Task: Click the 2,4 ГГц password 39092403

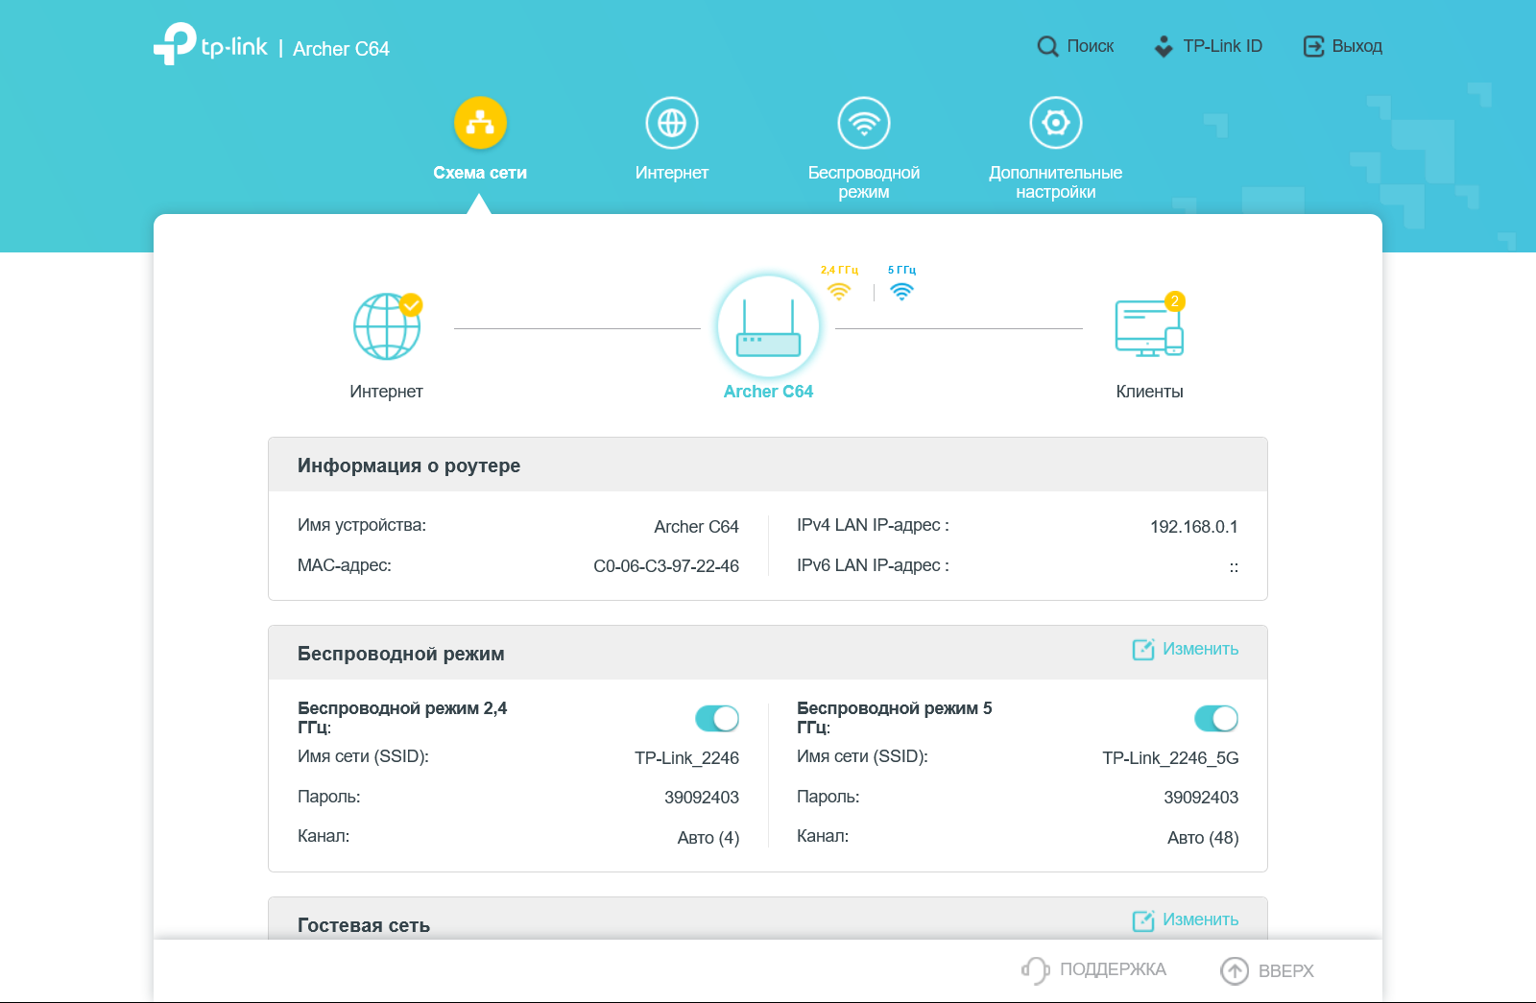Action: (x=702, y=798)
